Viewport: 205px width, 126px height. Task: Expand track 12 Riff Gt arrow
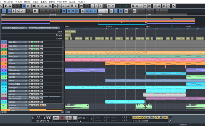click(x=6, y=81)
